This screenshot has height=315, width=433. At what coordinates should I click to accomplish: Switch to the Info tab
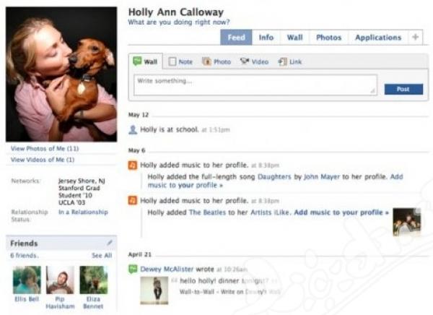(266, 38)
